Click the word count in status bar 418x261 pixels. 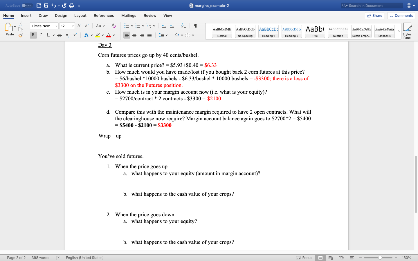click(x=40, y=258)
